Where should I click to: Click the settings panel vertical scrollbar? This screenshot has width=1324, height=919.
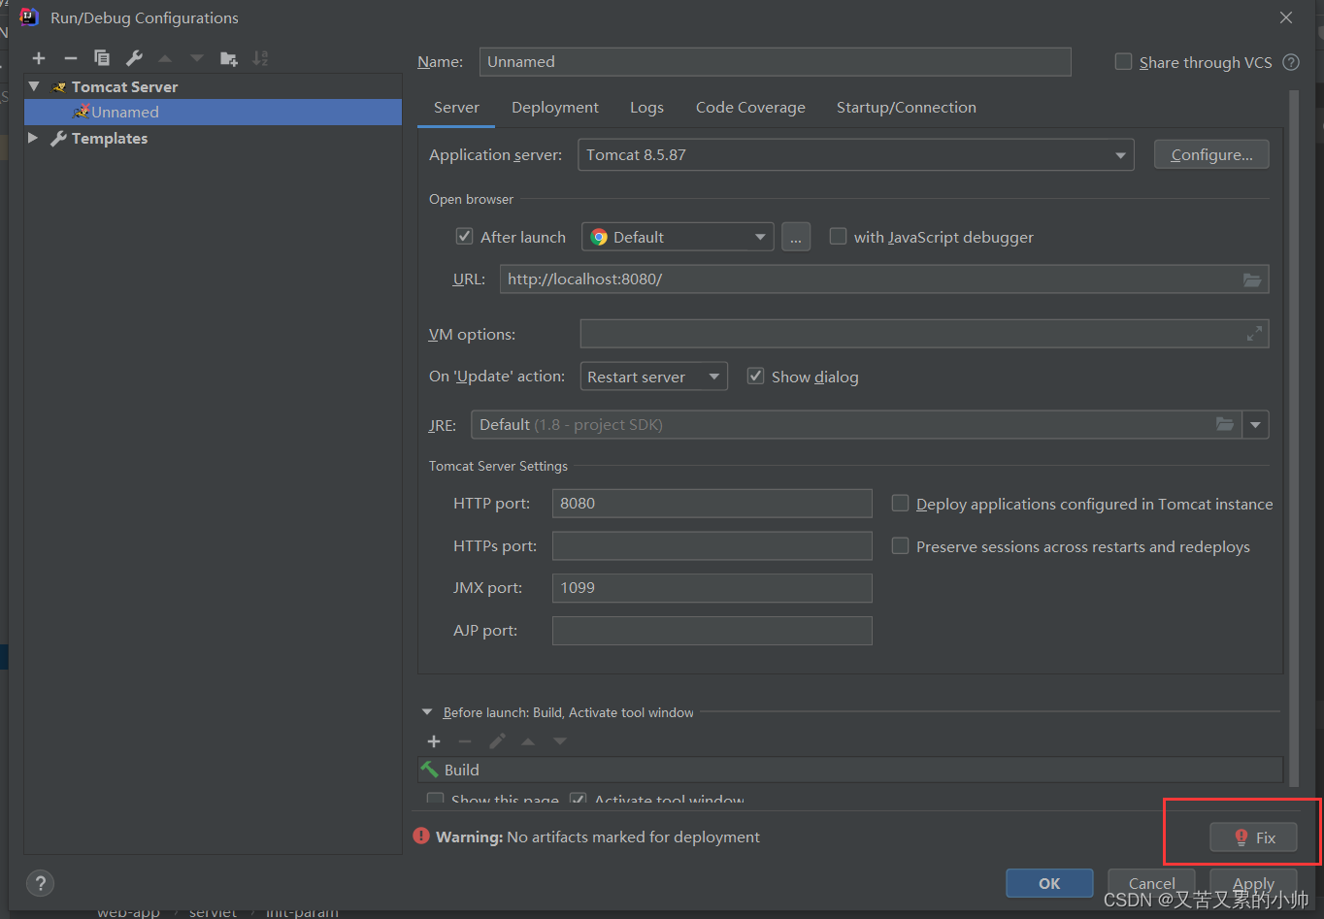[1293, 437]
